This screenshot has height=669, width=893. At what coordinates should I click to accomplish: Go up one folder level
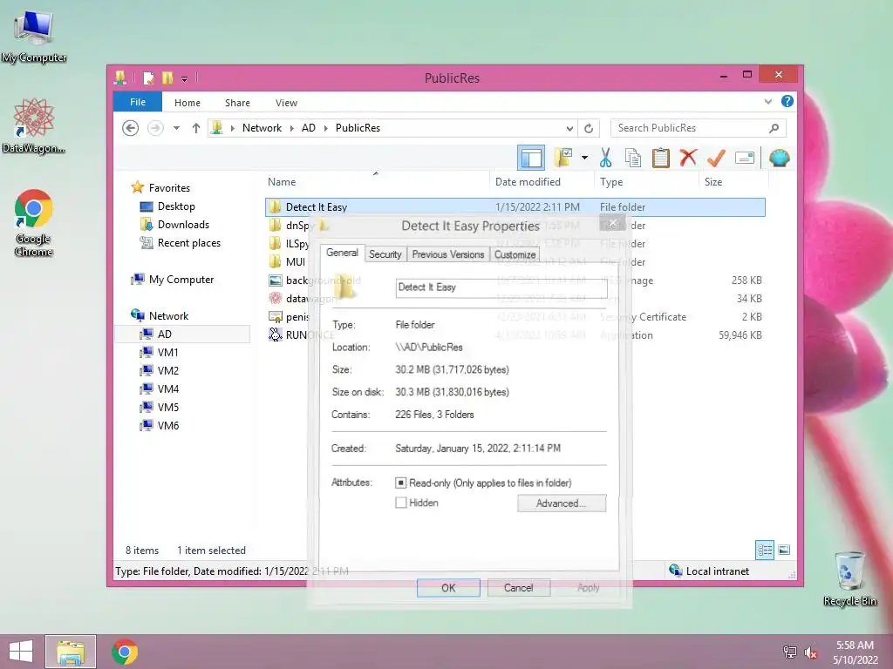[x=196, y=128]
